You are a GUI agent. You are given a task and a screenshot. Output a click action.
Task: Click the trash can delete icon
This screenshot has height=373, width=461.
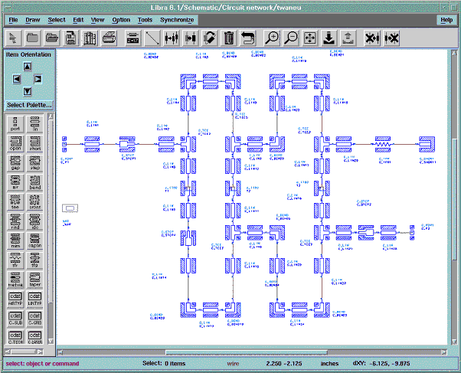pyautogui.click(x=229, y=38)
